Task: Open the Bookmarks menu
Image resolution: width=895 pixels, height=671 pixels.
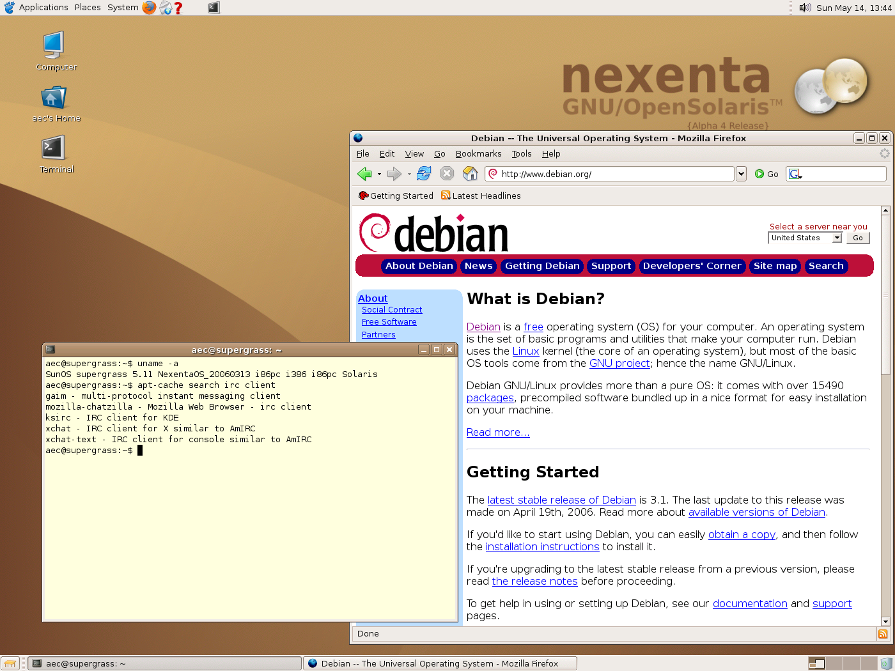Action: (478, 154)
